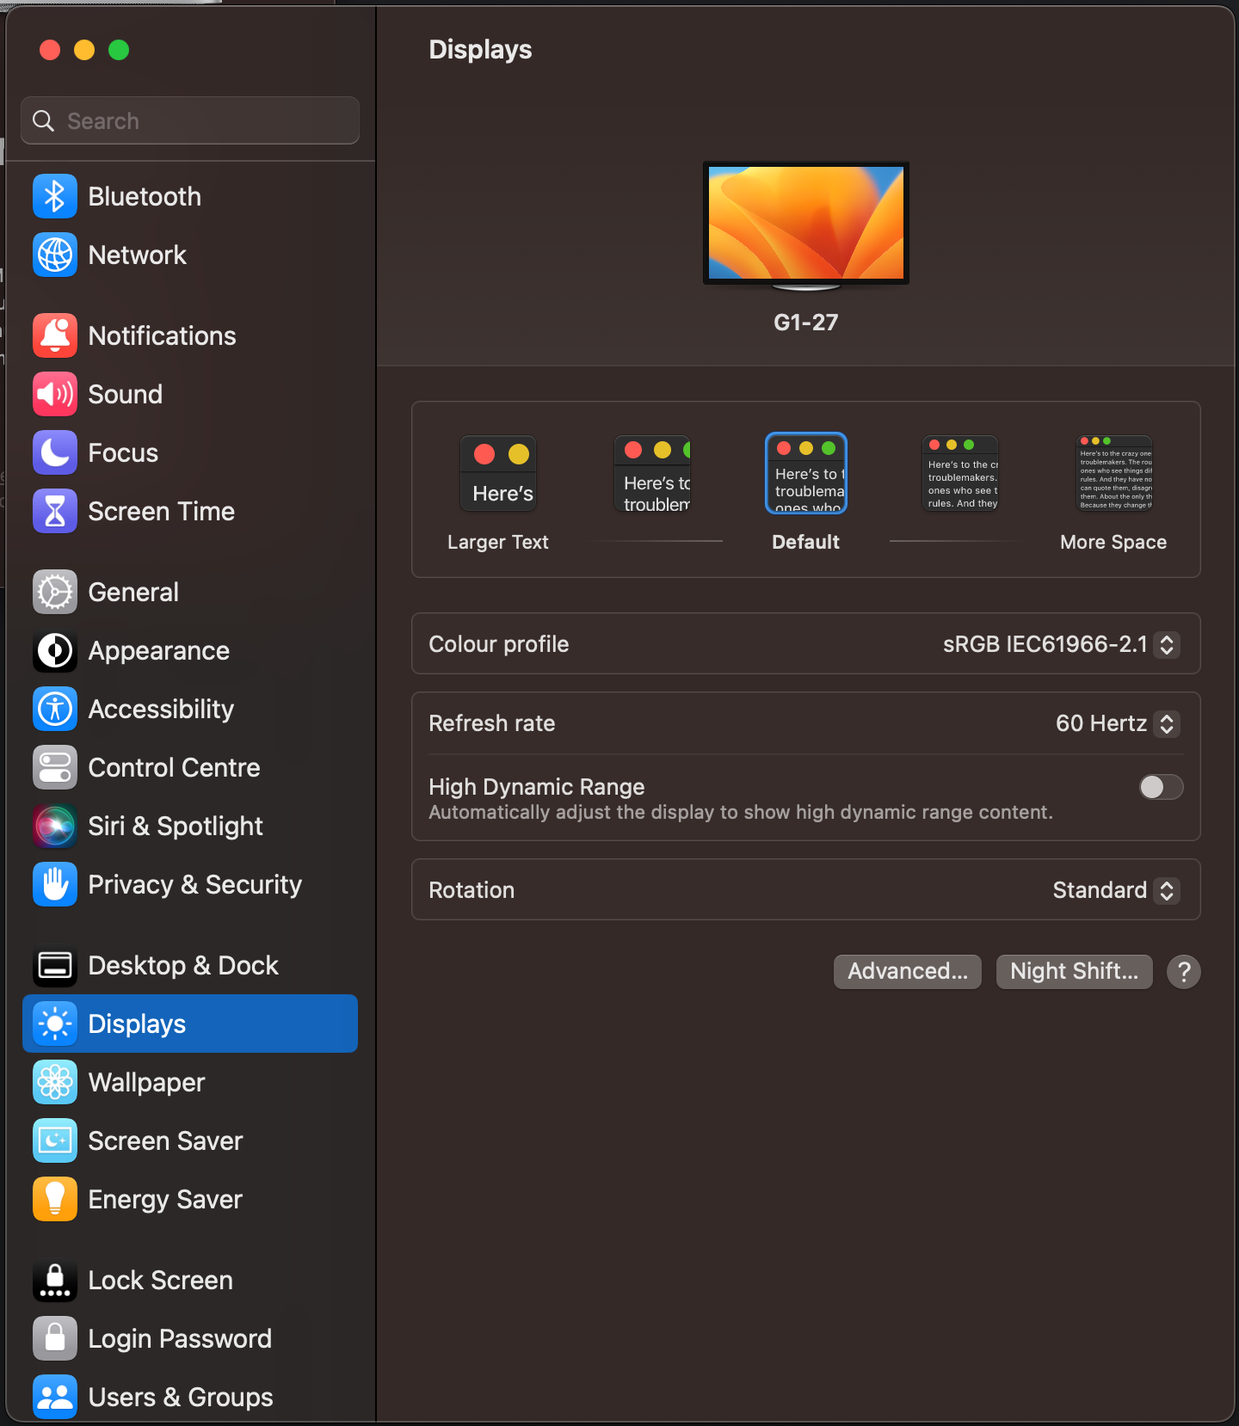Select Displays in the sidebar list
The width and height of the screenshot is (1239, 1426).
click(x=190, y=1023)
